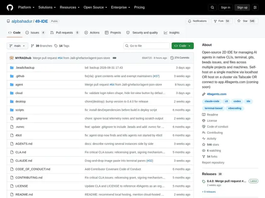265x198 pixels.
Task: Select the terminal-based topic tag
Action: [x=214, y=108]
